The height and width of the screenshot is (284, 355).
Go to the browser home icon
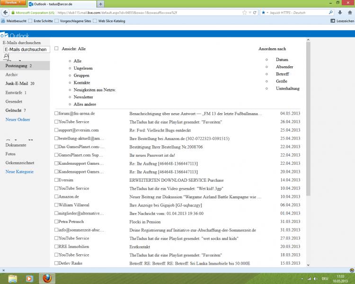click(350, 13)
